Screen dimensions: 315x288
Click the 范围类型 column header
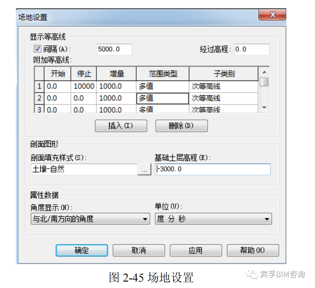point(163,74)
